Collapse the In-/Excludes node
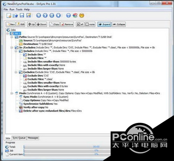 [x=12, y=47]
